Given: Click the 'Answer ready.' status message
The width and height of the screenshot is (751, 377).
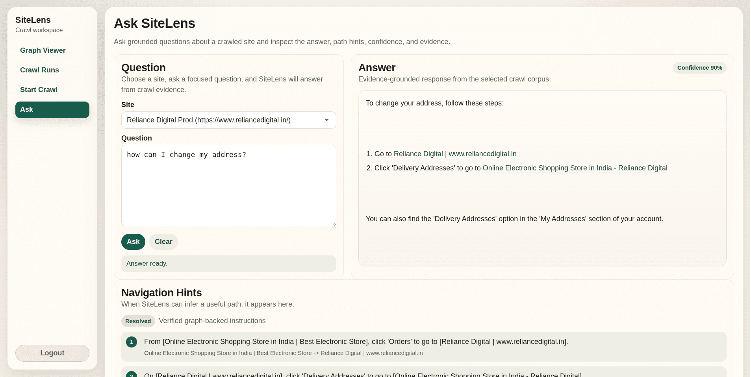Looking at the screenshot, I should coord(228,264).
